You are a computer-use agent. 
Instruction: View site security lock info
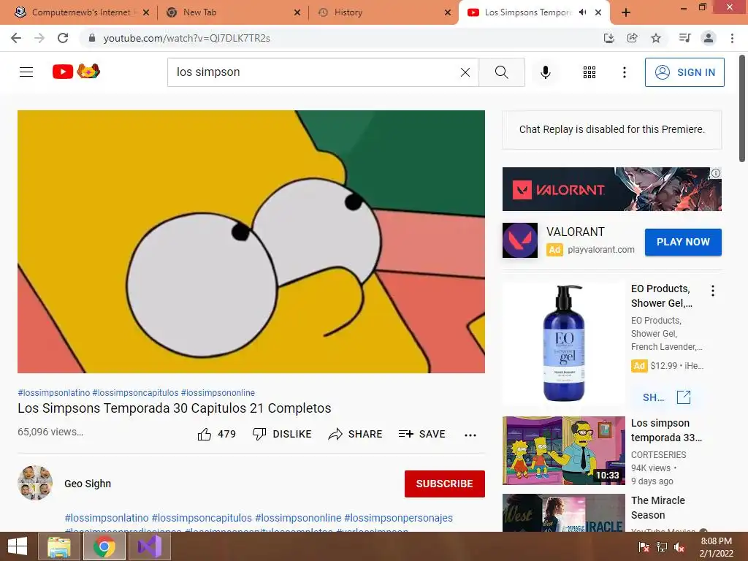coord(92,38)
